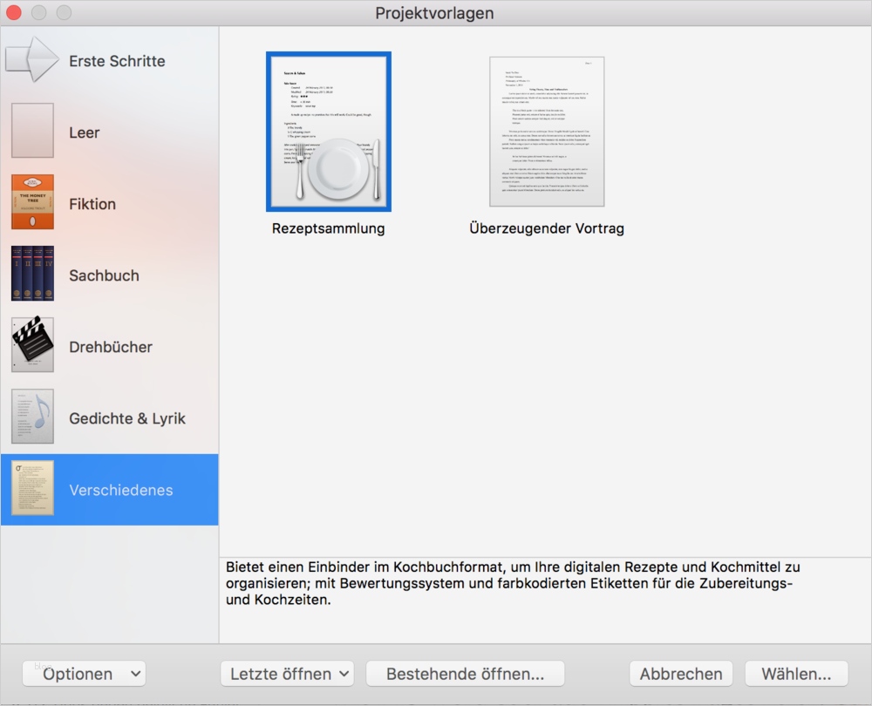This screenshot has width=872, height=706.
Task: Click the template description text
Action: pos(513,583)
